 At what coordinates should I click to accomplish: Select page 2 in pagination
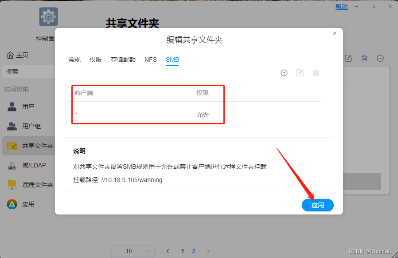click(x=194, y=251)
